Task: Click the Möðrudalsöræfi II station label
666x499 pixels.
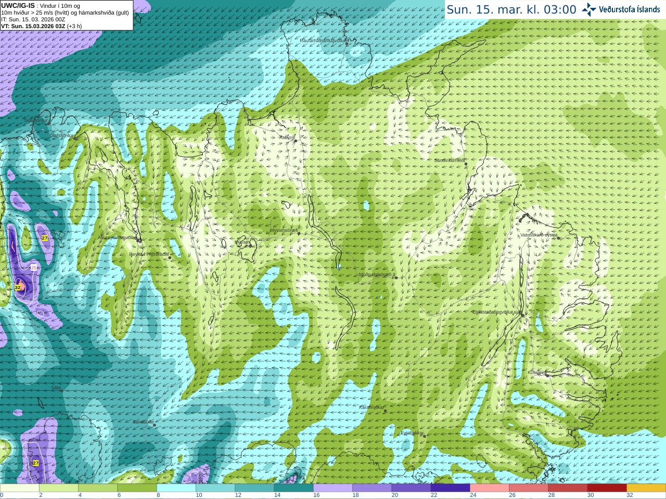Action: [x=377, y=275]
